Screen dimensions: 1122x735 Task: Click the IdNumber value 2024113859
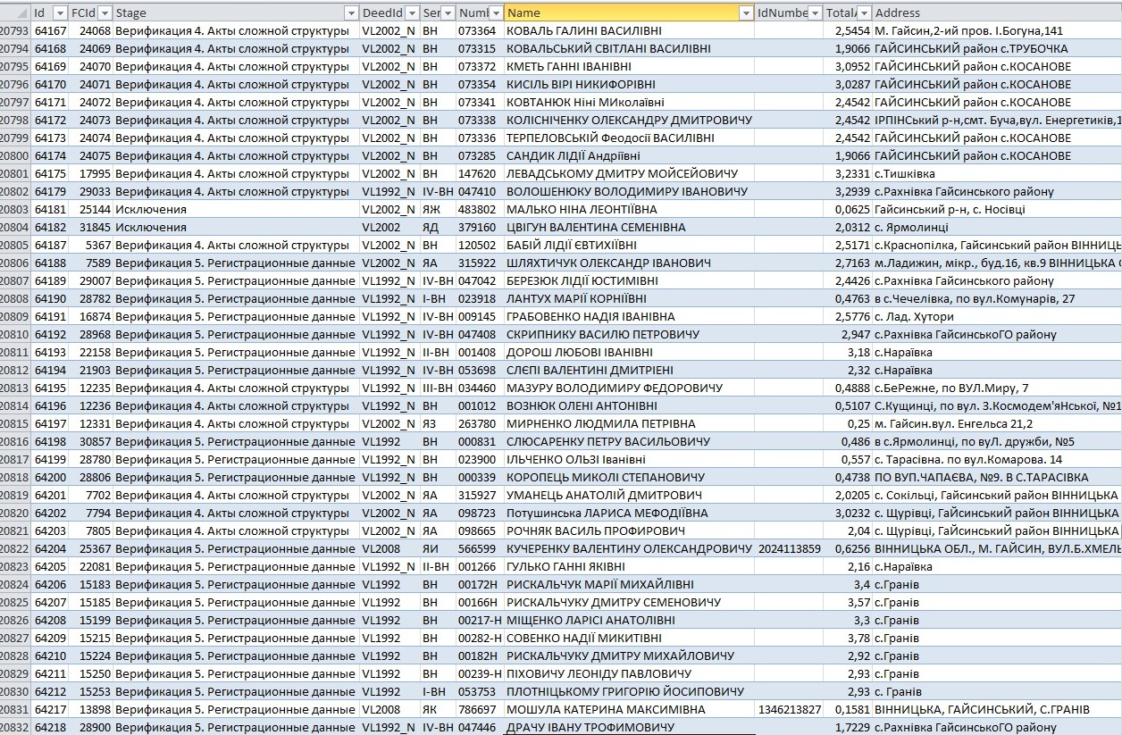point(789,549)
